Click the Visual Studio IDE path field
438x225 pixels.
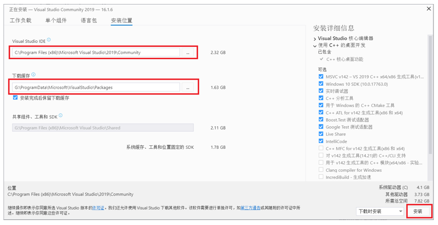[x=96, y=52]
